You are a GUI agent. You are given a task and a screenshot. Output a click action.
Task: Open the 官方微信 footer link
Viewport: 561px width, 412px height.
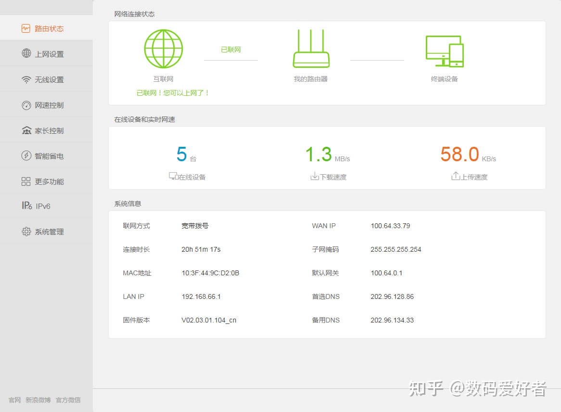[x=68, y=400]
